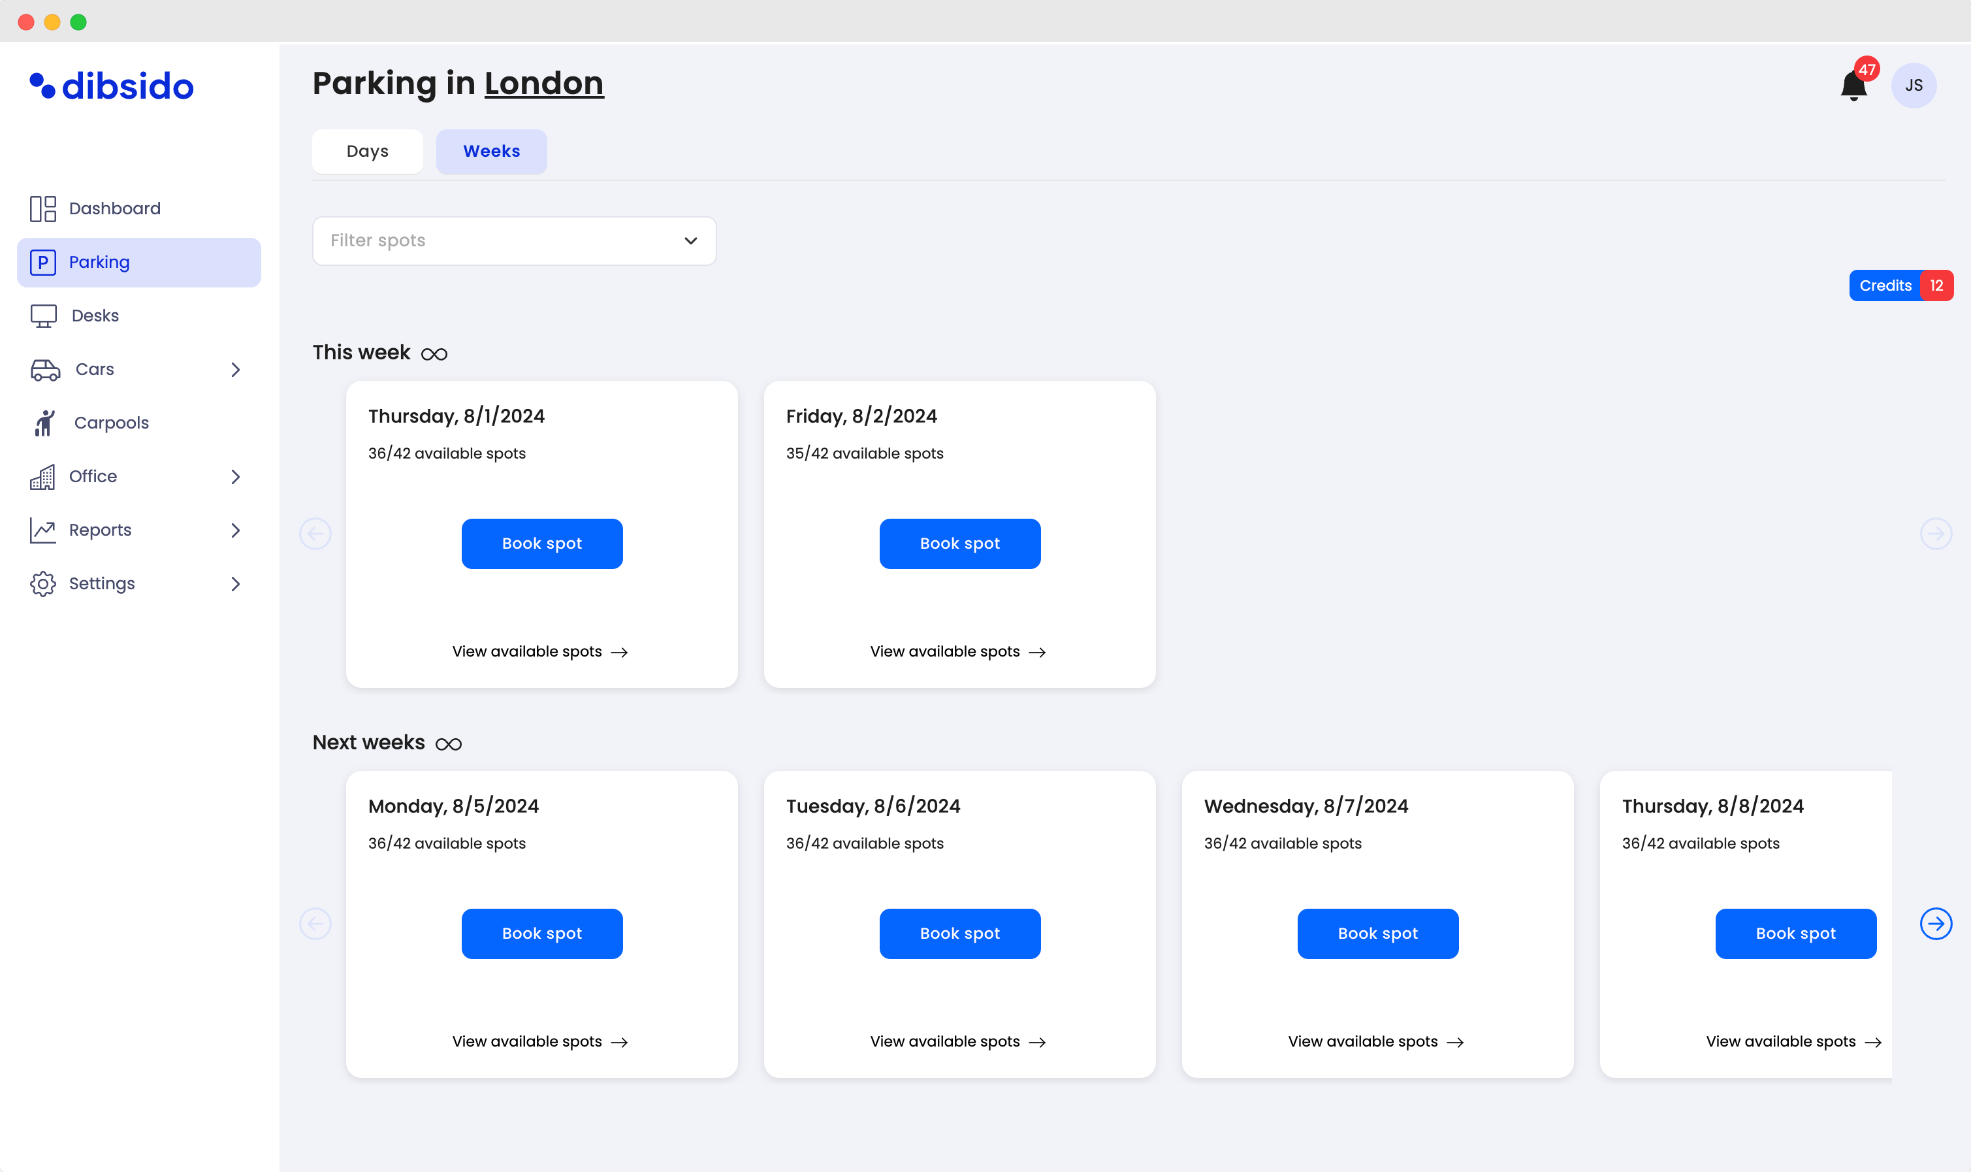
Task: Switch to the Days tab
Action: pos(367,151)
